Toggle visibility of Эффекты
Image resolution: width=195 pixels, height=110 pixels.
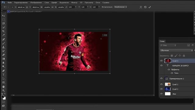[x=169, y=70]
